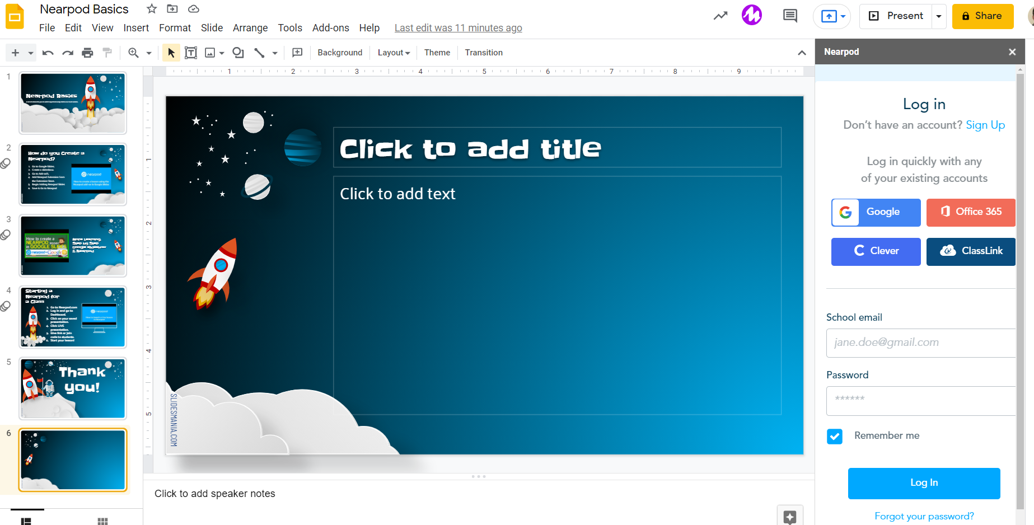Viewport: 1034px width, 525px height.
Task: Collapse the menus with the chevron
Action: (x=802, y=53)
